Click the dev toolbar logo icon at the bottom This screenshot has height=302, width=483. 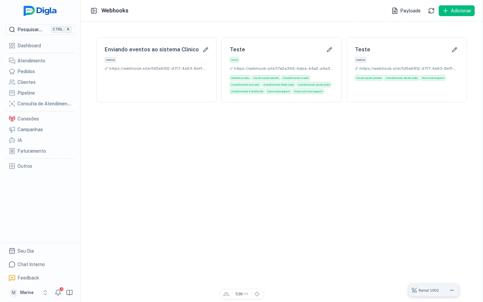click(226, 294)
